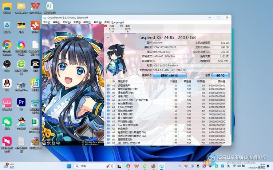Click the power on count 2123 次
The width and height of the screenshot is (273, 170).
pyautogui.click(x=220, y=56)
